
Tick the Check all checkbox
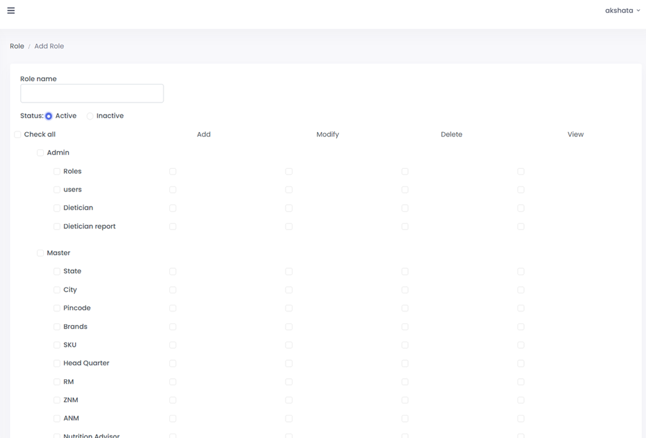[17, 135]
